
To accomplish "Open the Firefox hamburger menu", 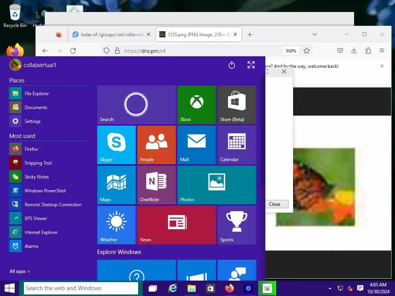I will (382, 50).
